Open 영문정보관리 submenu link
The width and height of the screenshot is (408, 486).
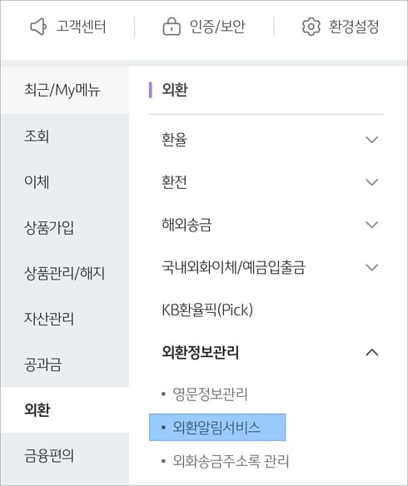point(210,394)
